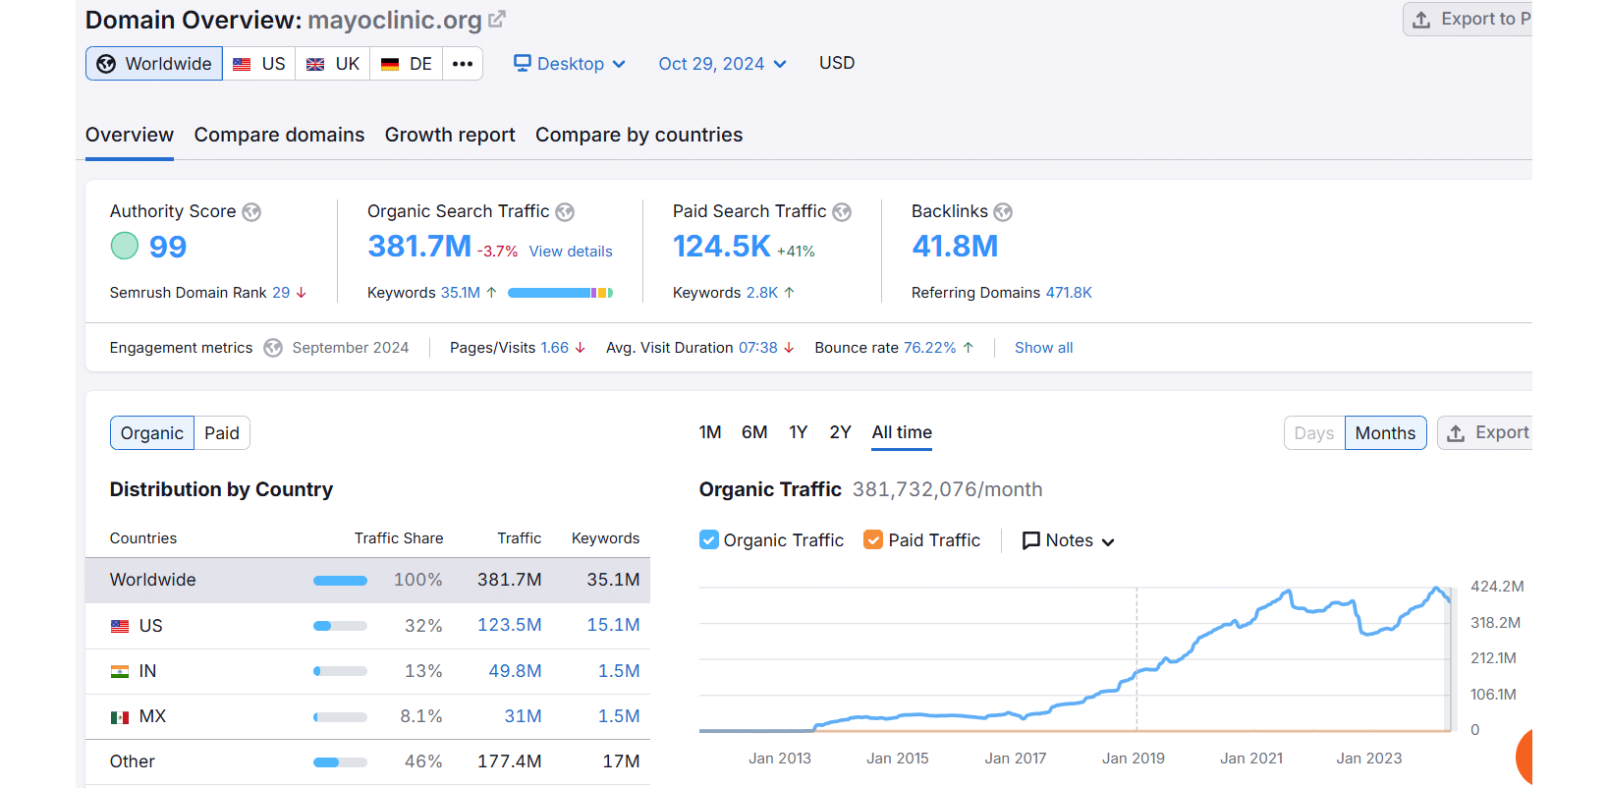Click the Notes comment icon

pos(1030,541)
